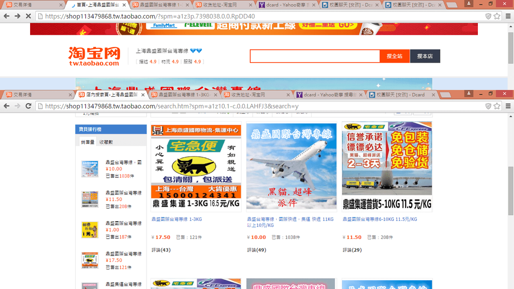Open 評論(29) reviews link
The height and width of the screenshot is (289, 514).
352,250
